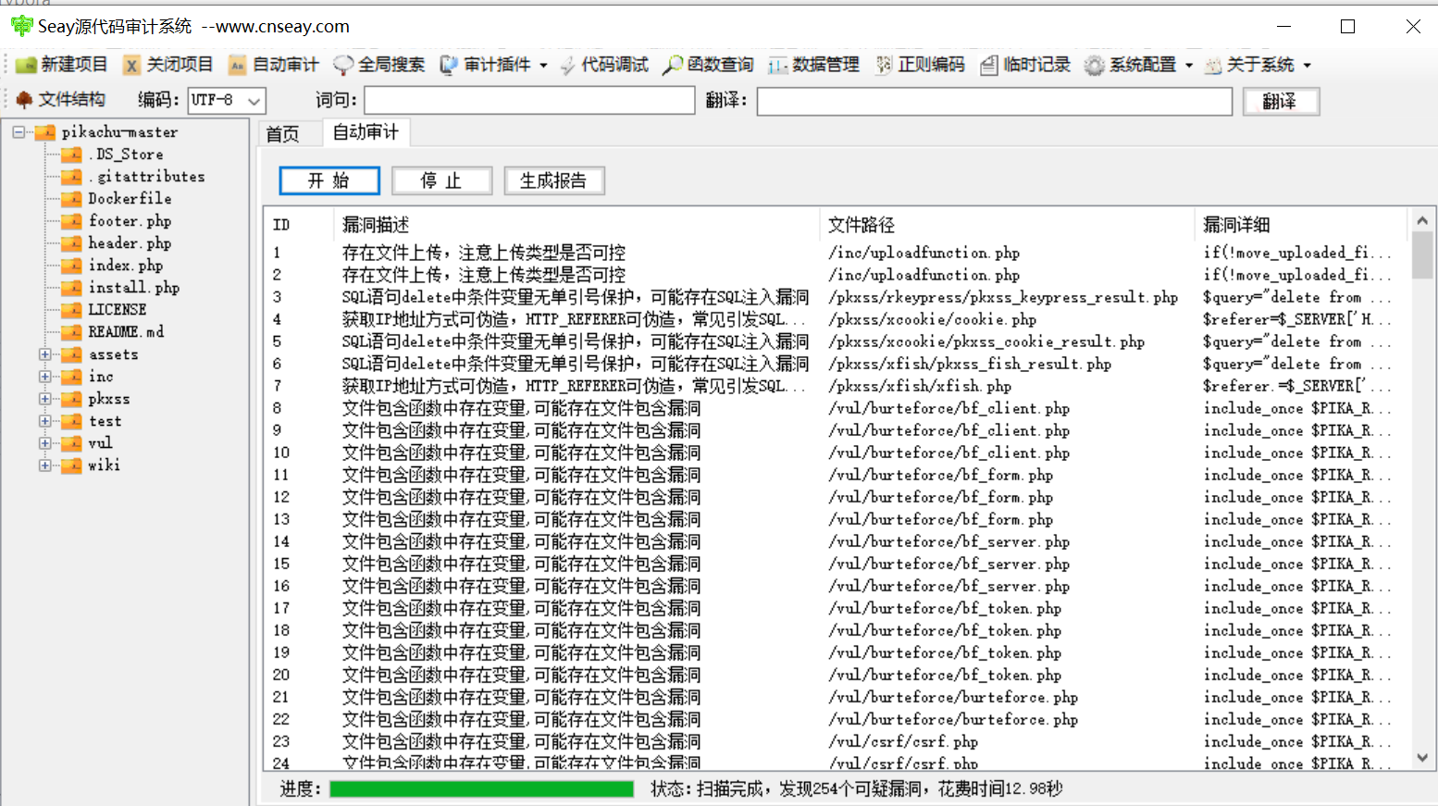Image resolution: width=1438 pixels, height=806 pixels.
Task: Click the results scrollbar up arrow
Action: pyautogui.click(x=1422, y=220)
